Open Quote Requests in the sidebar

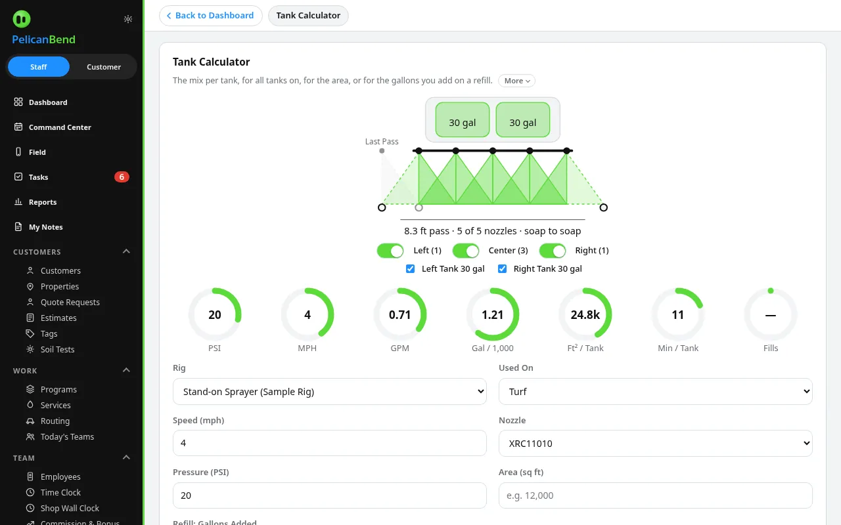(x=72, y=303)
